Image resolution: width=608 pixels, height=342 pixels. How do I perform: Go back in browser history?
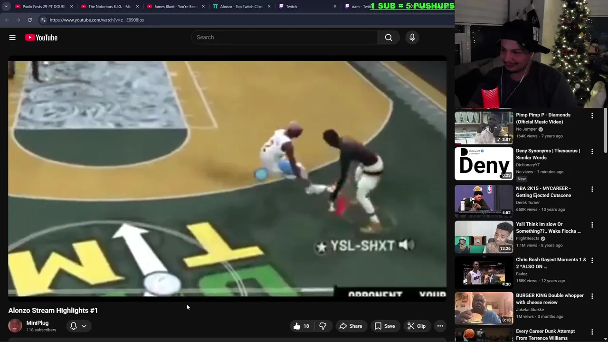coord(7,20)
